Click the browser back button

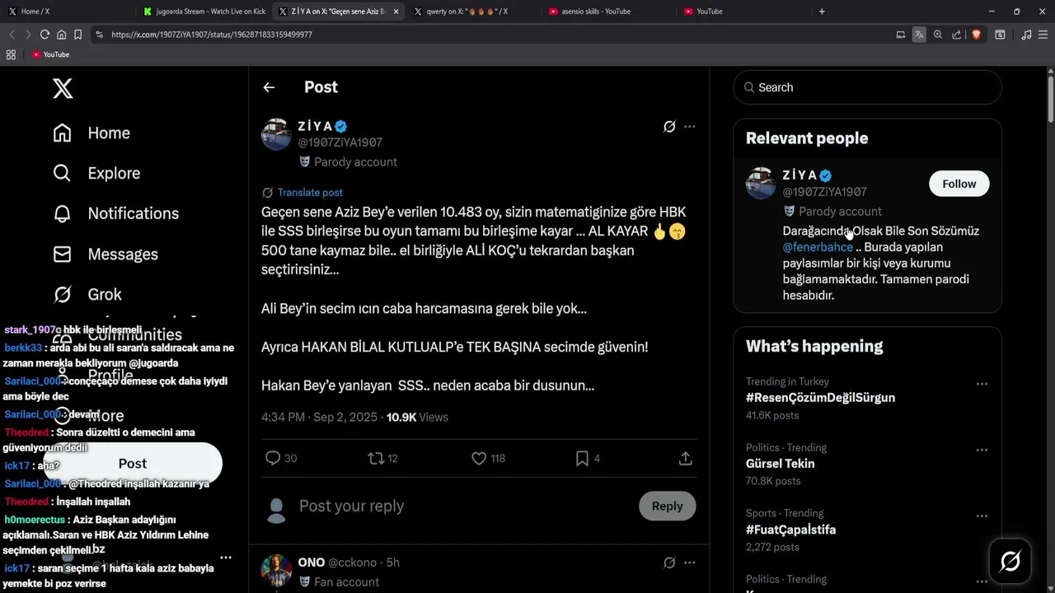(12, 35)
